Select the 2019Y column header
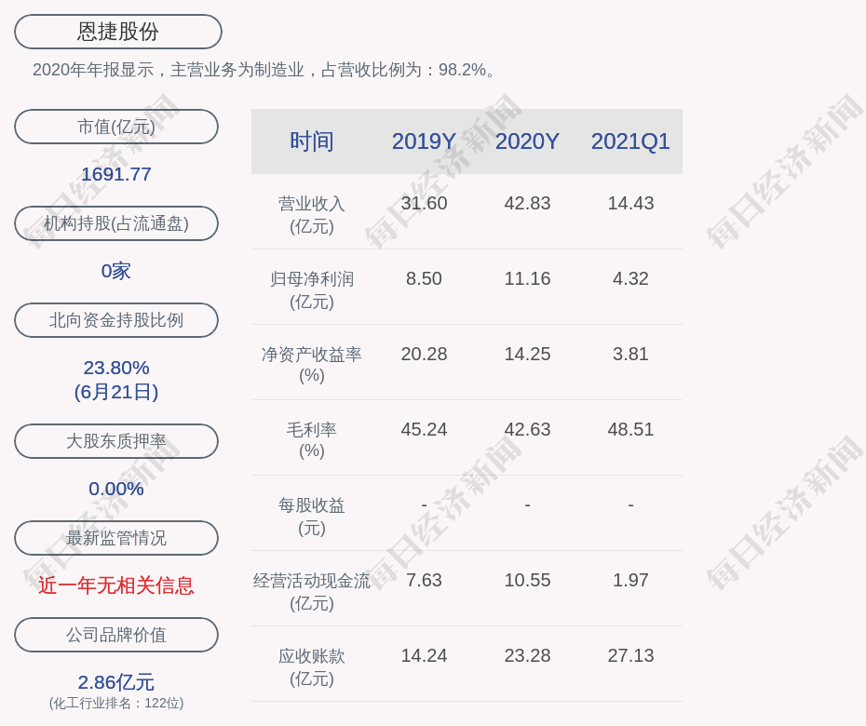The height and width of the screenshot is (726, 866). click(424, 141)
